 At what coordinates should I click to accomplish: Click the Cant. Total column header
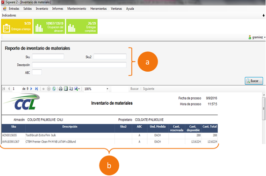[210, 128]
